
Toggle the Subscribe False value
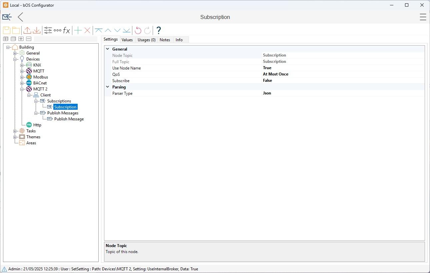click(343, 80)
